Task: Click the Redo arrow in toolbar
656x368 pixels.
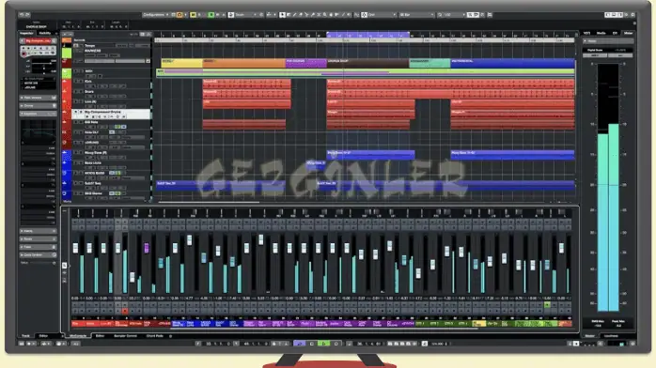Action: point(27,15)
